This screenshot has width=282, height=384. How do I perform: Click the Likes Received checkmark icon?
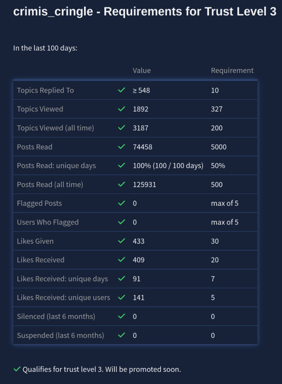coord(121,260)
